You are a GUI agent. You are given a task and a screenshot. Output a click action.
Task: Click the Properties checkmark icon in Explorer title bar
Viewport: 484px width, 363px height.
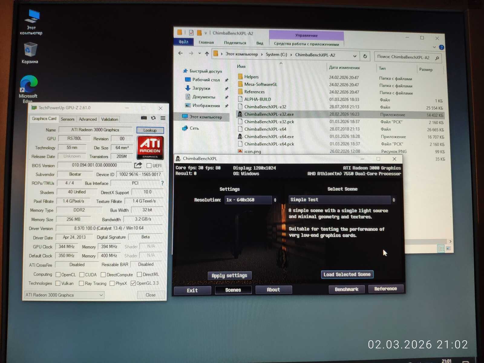coord(191,32)
